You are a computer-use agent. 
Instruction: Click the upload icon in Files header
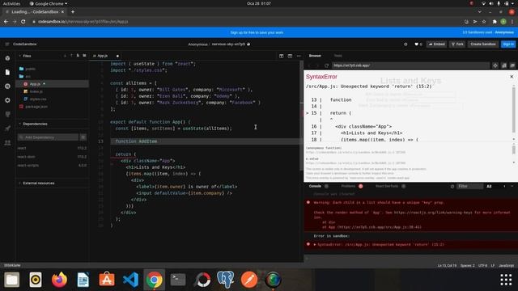tap(71, 56)
